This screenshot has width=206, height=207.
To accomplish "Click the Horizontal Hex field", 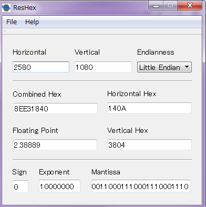I will [x=149, y=108].
